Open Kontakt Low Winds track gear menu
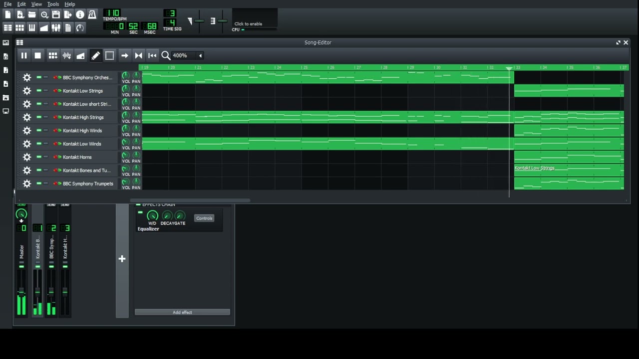639x359 pixels. [x=27, y=144]
